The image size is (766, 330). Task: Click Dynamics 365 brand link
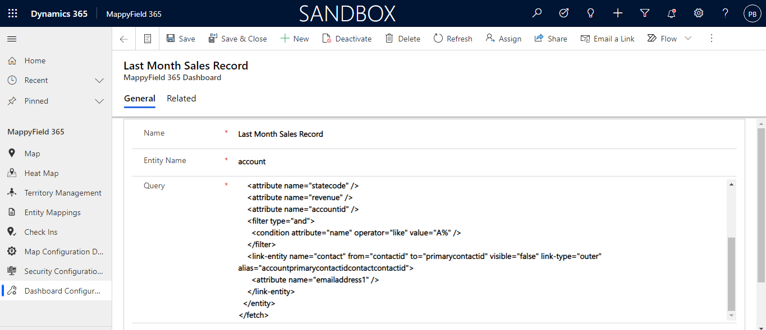[59, 14]
